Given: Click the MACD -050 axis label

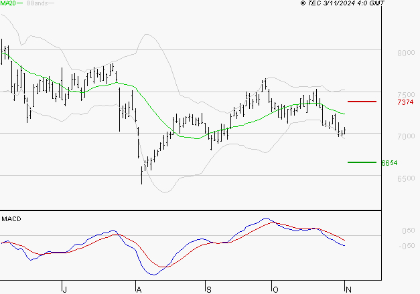Looking at the screenshot, I should coord(407,246).
